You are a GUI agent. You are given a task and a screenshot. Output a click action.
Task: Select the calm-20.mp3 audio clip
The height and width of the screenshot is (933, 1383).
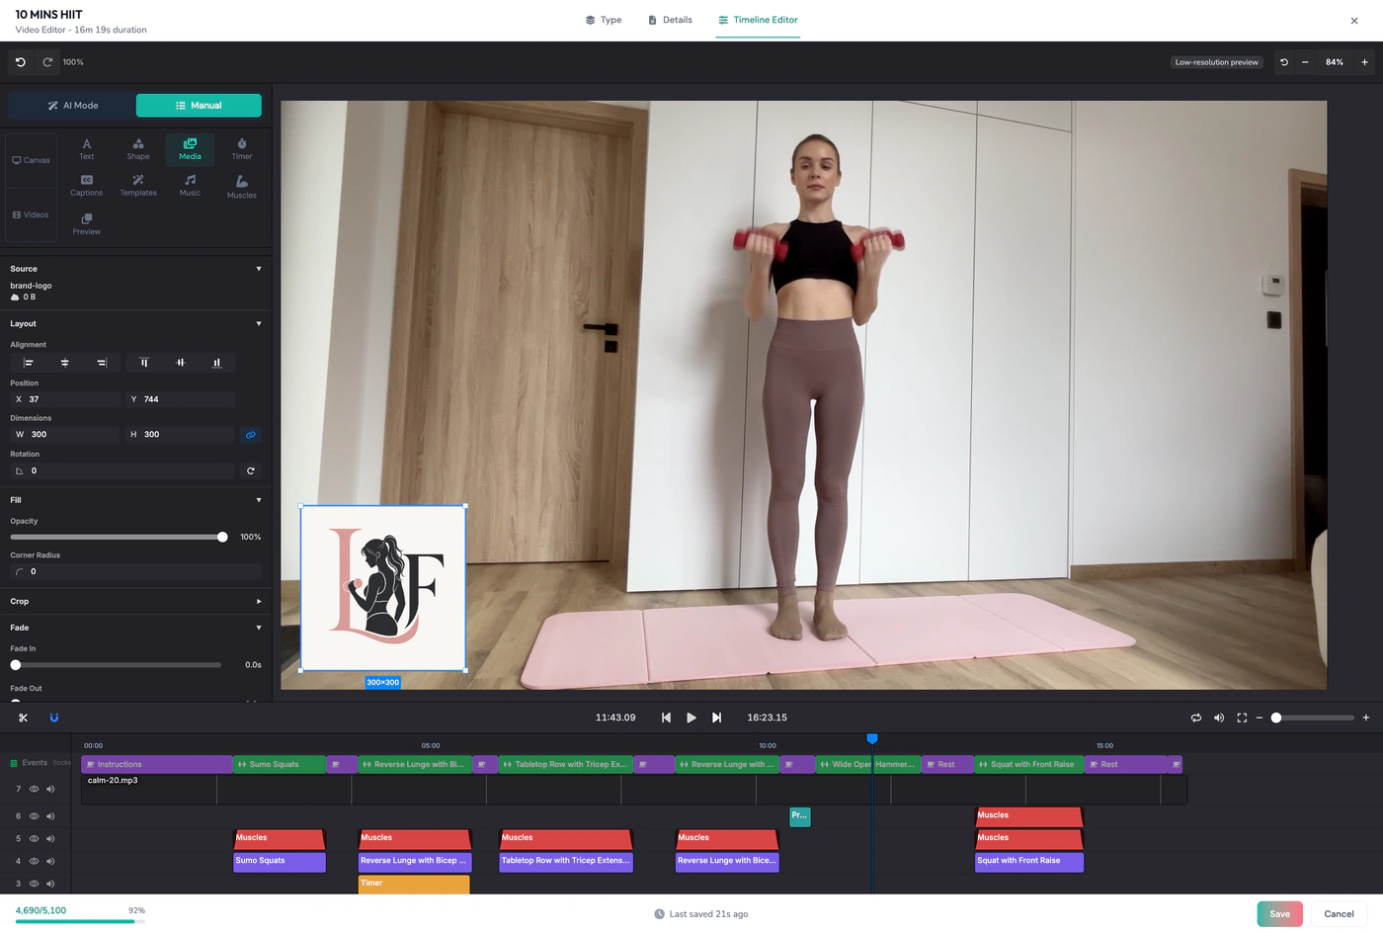633,789
